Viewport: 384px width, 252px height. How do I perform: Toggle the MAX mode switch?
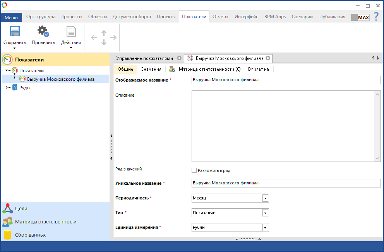(x=360, y=17)
